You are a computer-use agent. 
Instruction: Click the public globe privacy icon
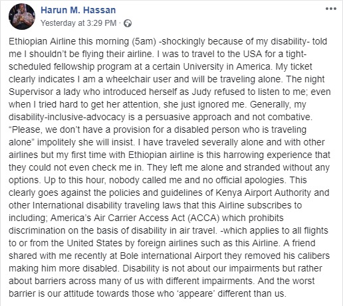coord(128,23)
